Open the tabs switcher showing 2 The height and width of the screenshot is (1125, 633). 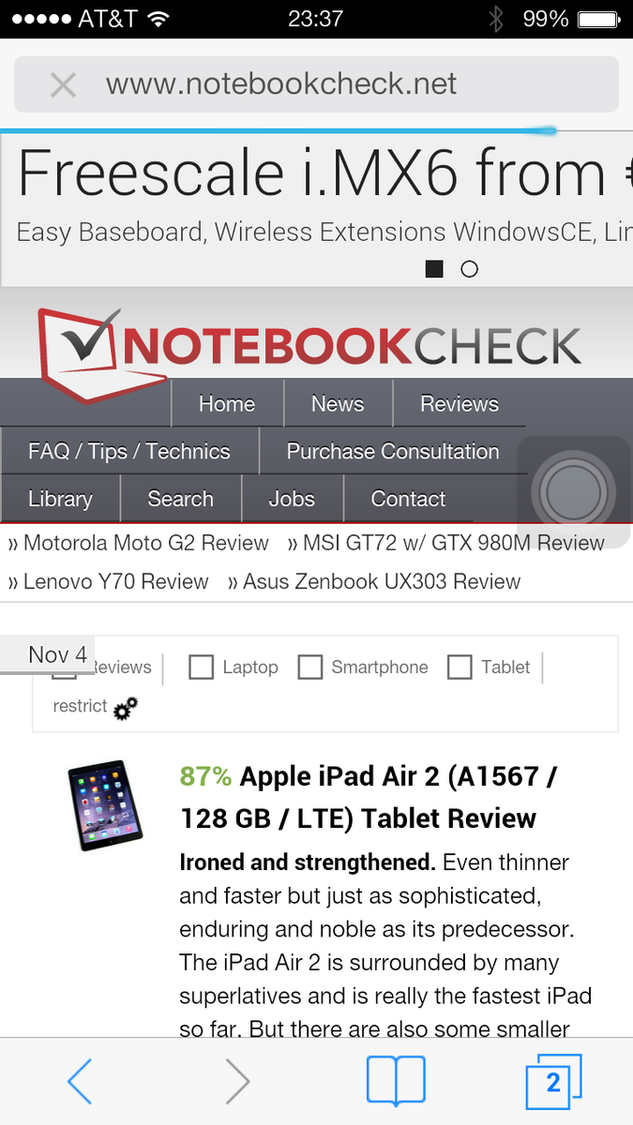tap(553, 1082)
